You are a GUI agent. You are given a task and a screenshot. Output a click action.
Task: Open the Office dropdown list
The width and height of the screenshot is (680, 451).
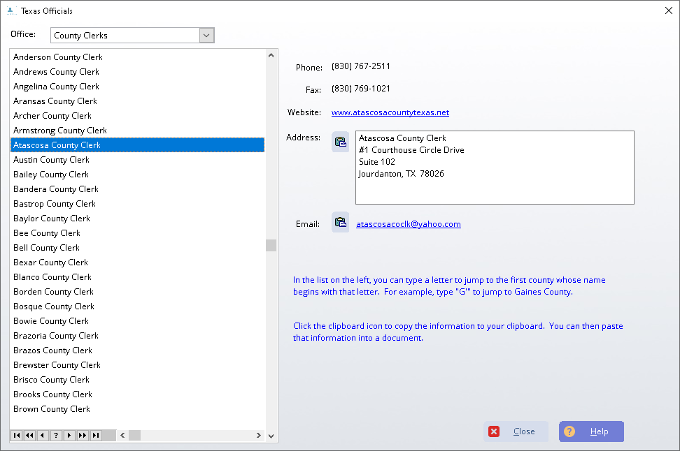(206, 36)
